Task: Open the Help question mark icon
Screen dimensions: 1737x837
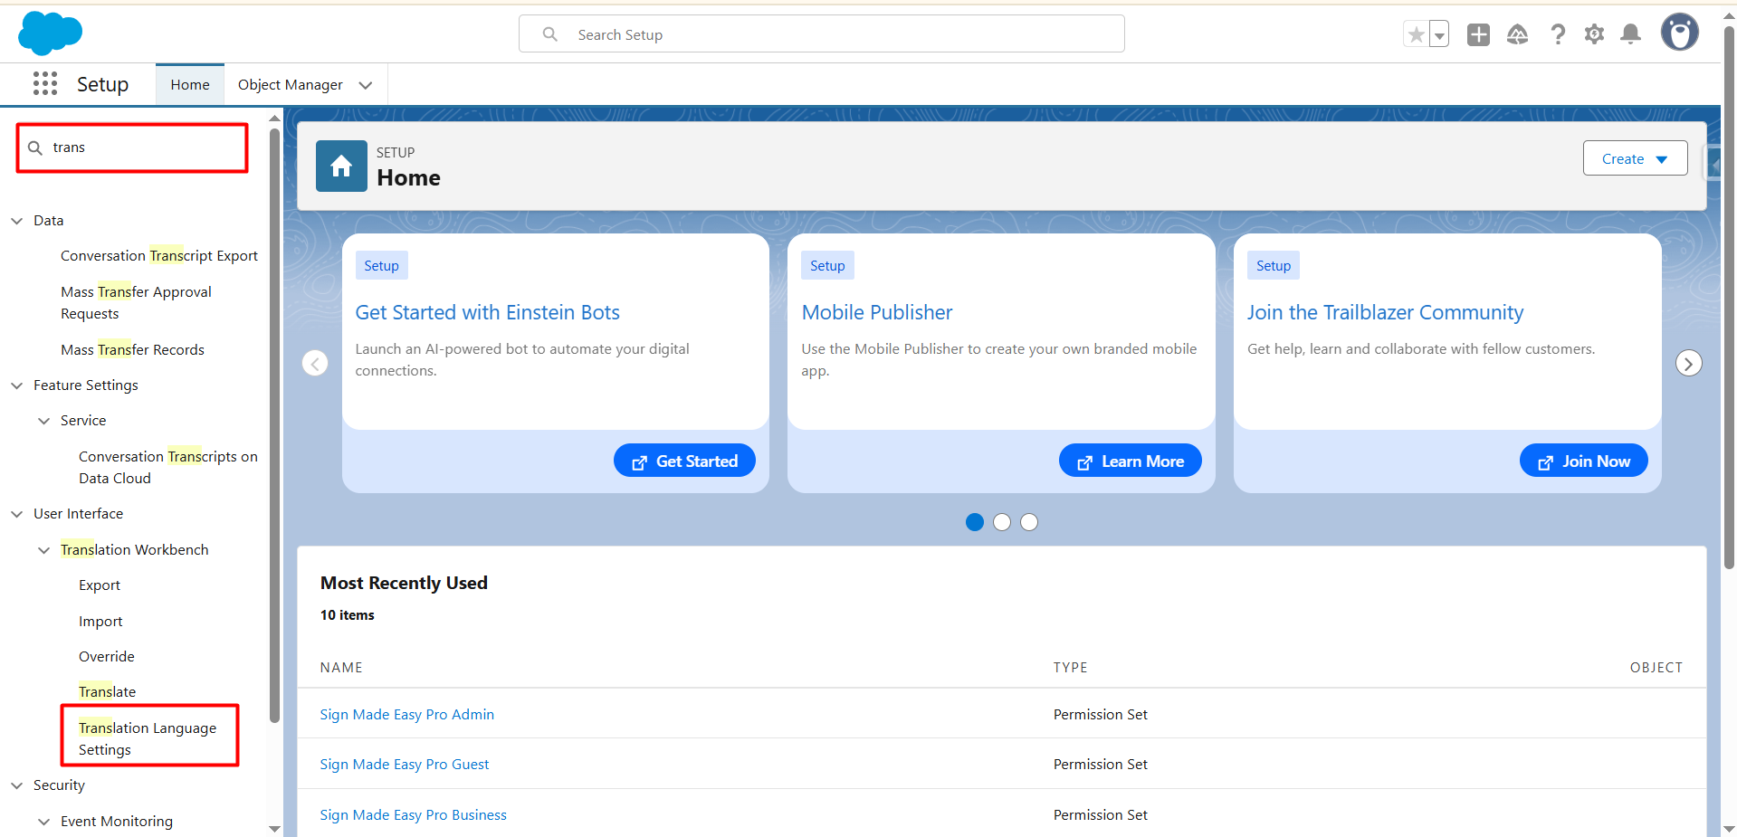Action: click(1558, 34)
